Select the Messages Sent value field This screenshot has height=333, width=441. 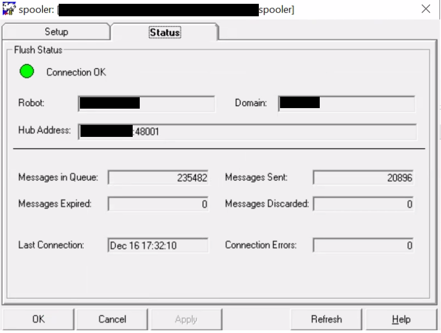click(x=363, y=178)
